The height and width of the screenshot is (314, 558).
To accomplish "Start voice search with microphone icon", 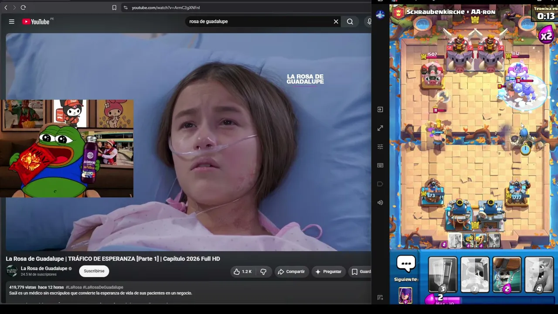I will click(x=369, y=21).
